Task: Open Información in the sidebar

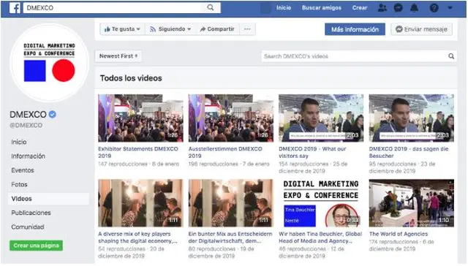Action: (28, 156)
